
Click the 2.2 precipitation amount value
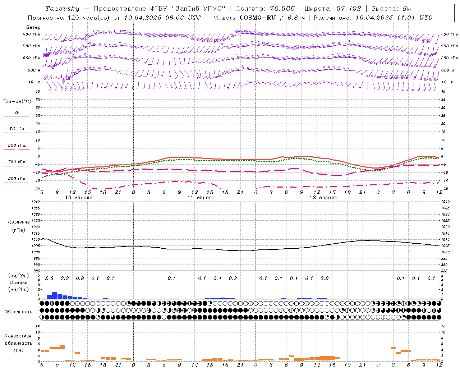pyautogui.click(x=65, y=279)
